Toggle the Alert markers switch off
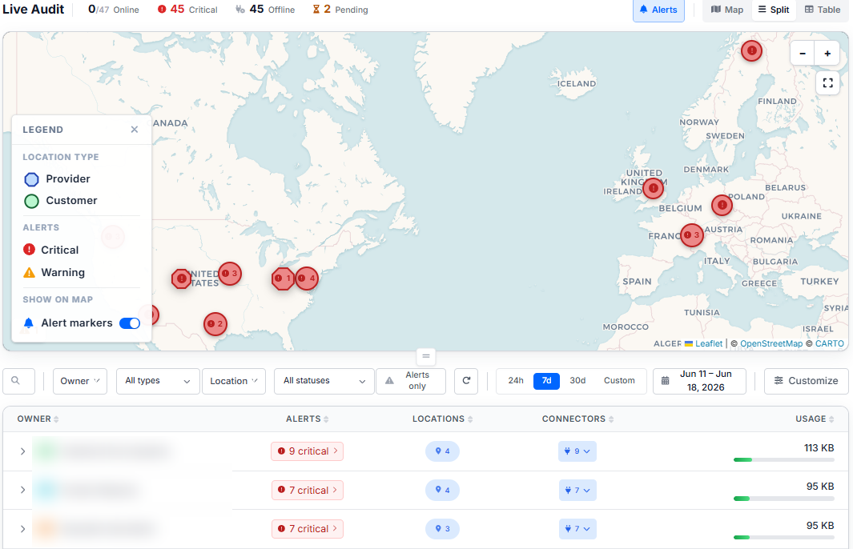 130,323
